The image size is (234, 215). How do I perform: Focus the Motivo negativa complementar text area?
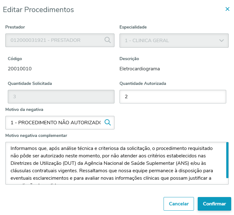115,163
